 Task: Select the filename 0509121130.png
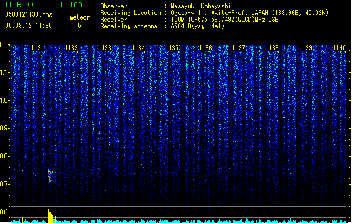(29, 14)
